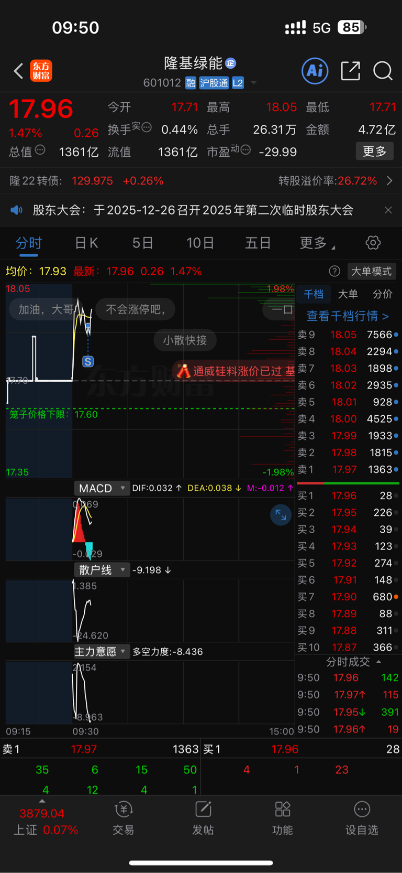This screenshot has height=873, width=402.
Task: Tap the 融 margin badge
Action: tap(191, 83)
